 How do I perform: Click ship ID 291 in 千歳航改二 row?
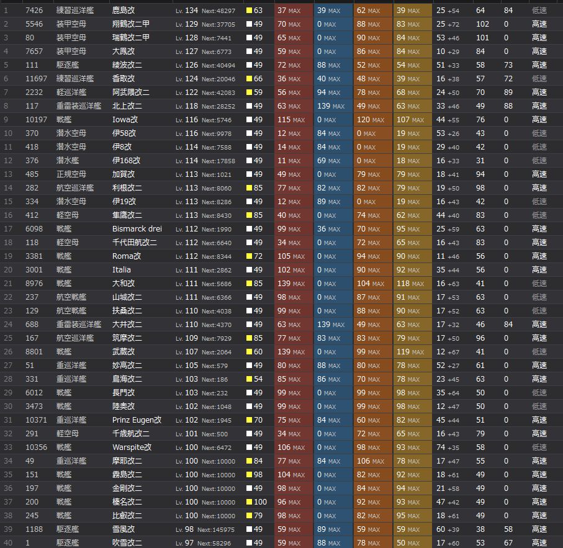tap(32, 434)
